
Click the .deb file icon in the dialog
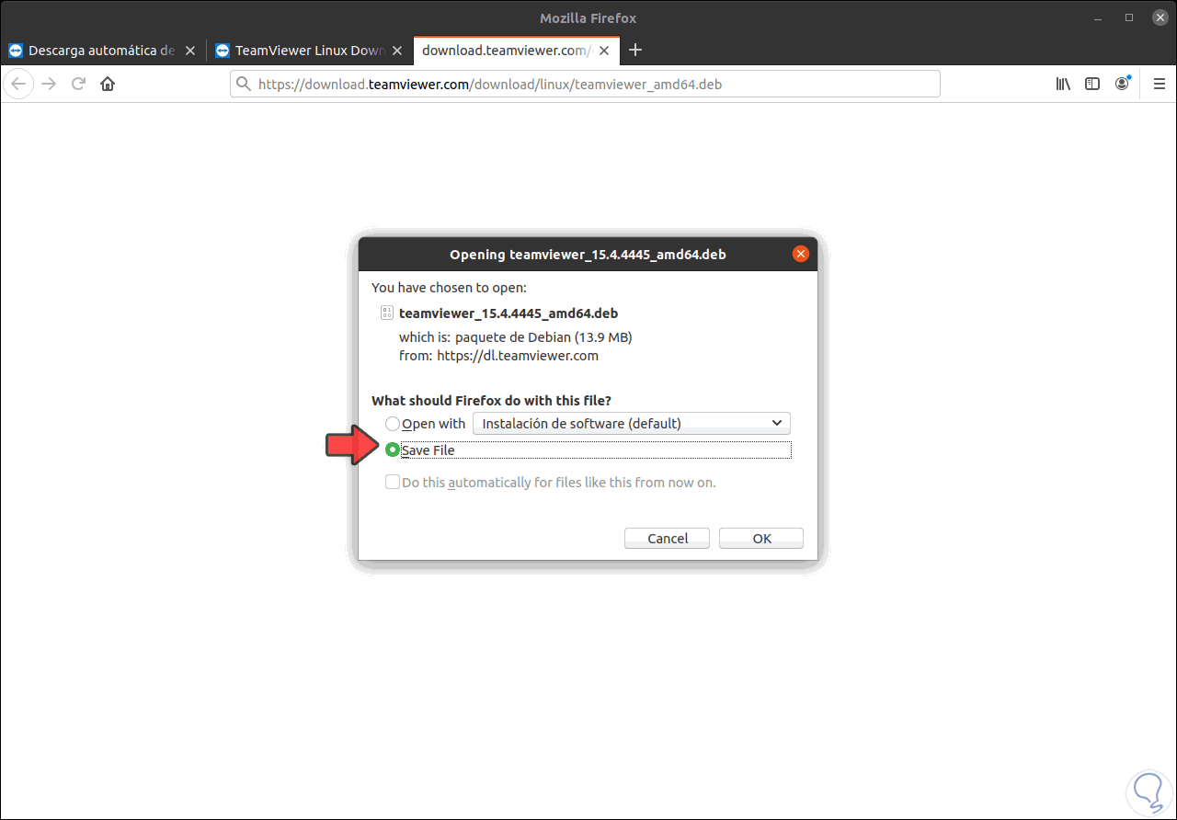click(387, 313)
